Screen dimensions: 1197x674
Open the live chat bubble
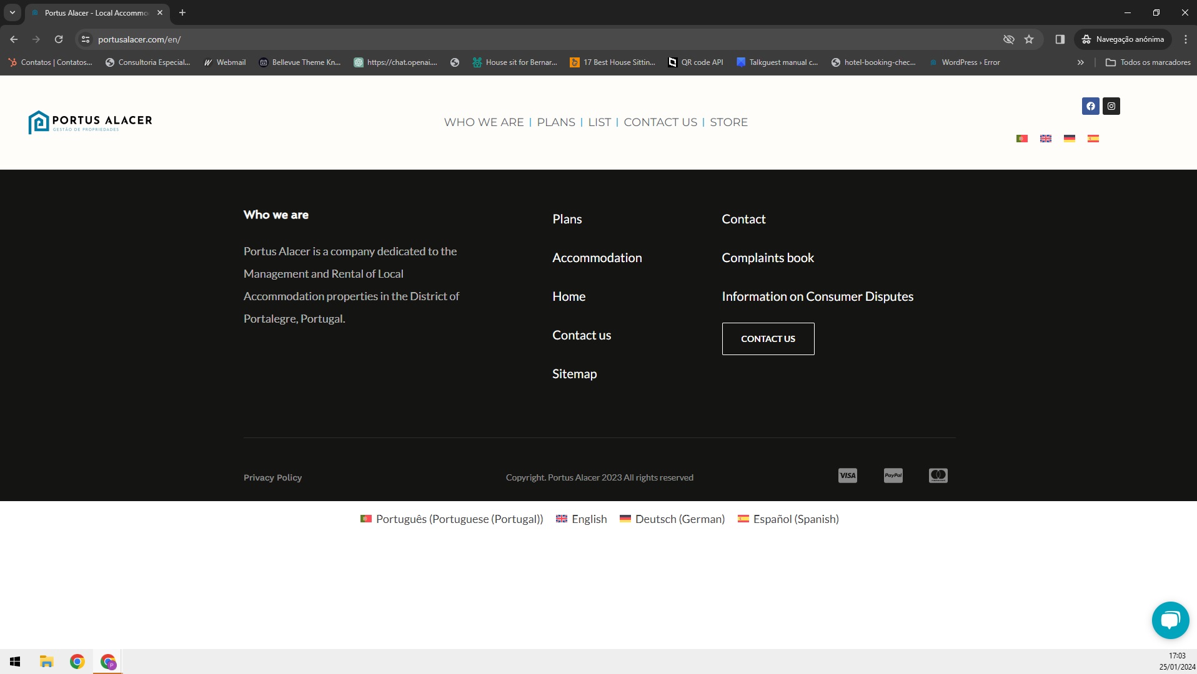pyautogui.click(x=1170, y=620)
